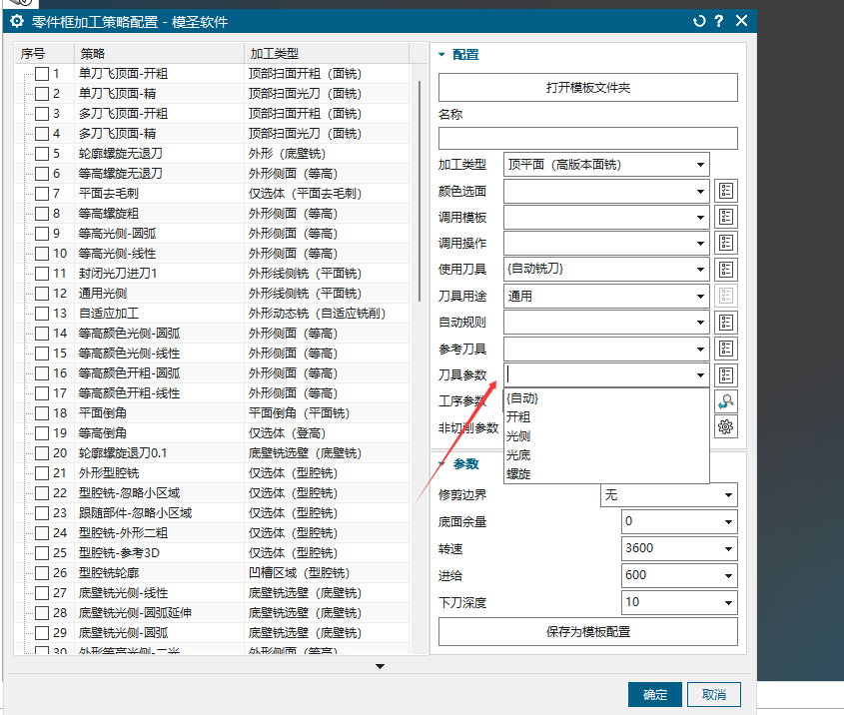Image resolution: width=844 pixels, height=715 pixels.
Task: Open the 加工类型 dropdown
Action: pos(606,165)
